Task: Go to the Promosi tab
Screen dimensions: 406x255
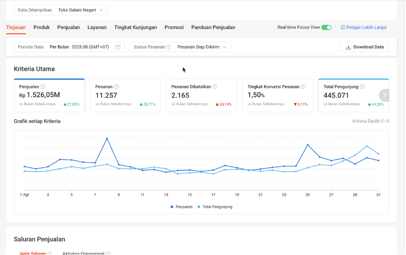Action: tap(174, 27)
